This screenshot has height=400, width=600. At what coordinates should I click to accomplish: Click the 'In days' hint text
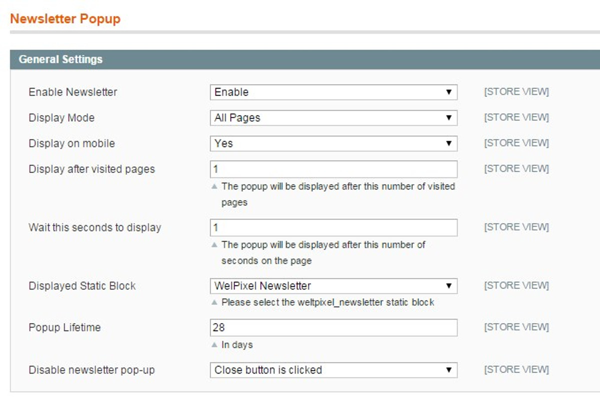click(x=237, y=345)
